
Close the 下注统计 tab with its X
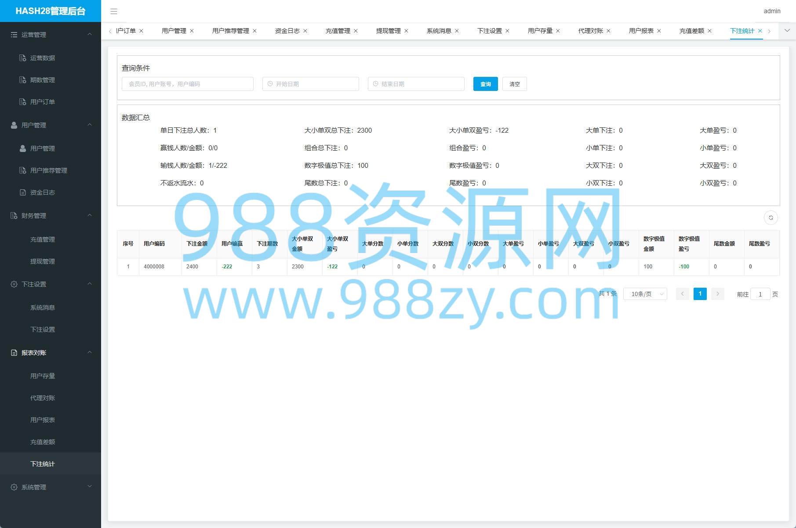[x=760, y=31]
